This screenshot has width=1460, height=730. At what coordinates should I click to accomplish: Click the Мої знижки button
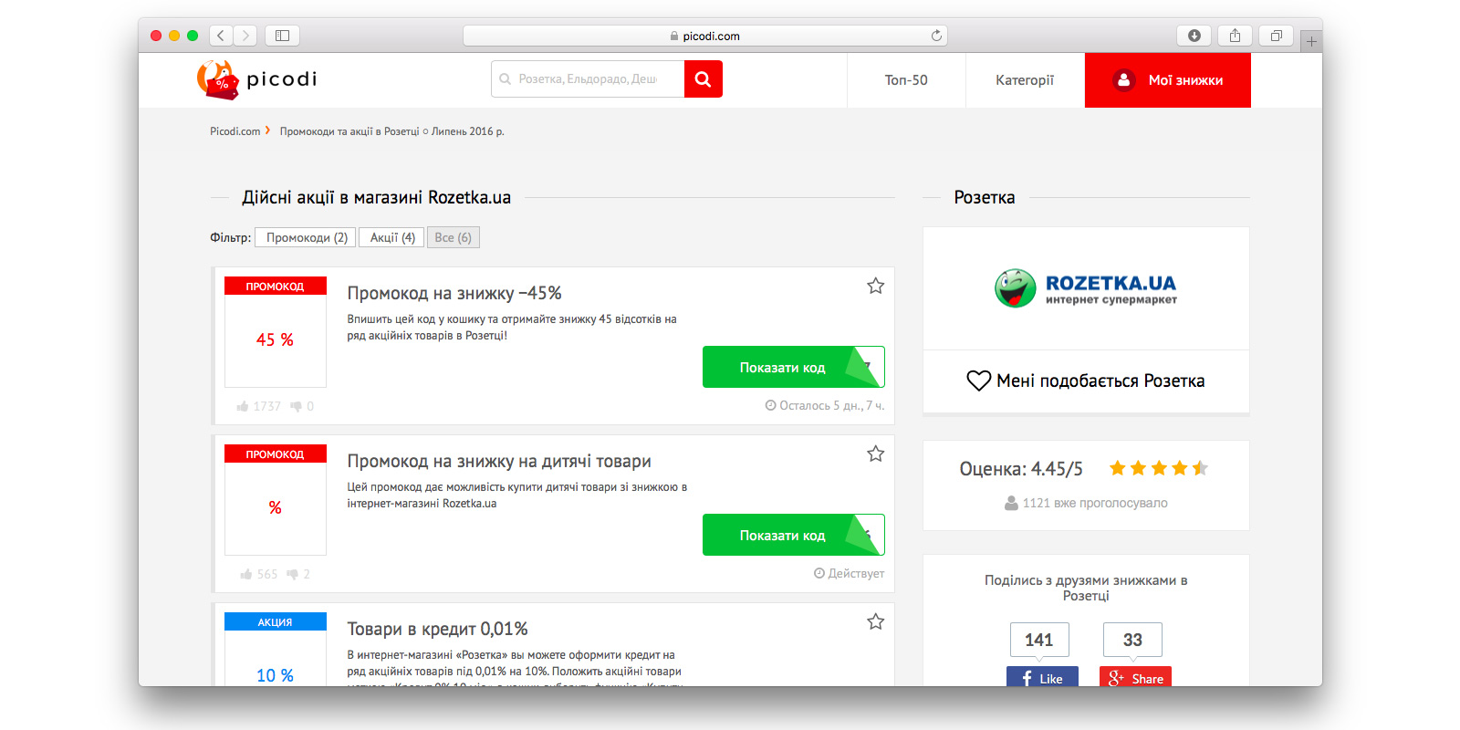tap(1168, 80)
